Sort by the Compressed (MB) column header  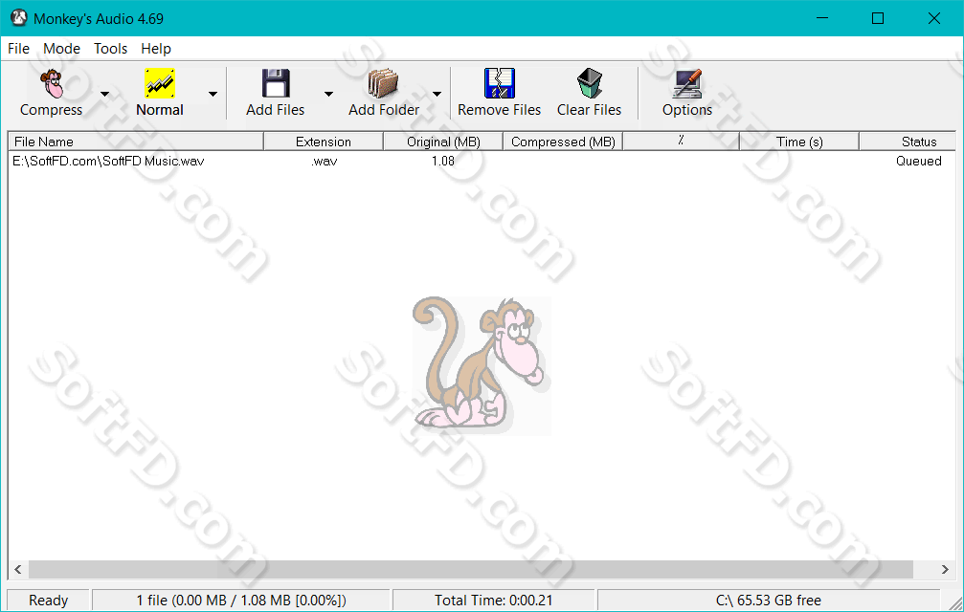pyautogui.click(x=563, y=142)
